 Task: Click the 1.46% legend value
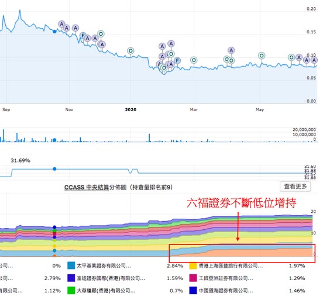click(297, 291)
